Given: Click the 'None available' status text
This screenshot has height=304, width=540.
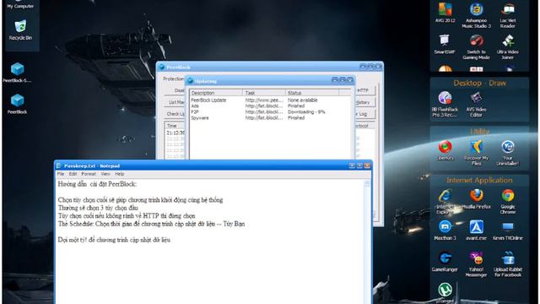Looking at the screenshot, I should [x=303, y=100].
